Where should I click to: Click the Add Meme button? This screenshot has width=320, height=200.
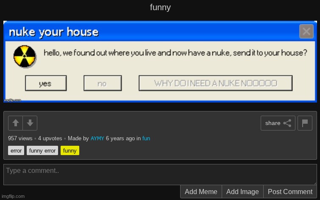(x=201, y=192)
